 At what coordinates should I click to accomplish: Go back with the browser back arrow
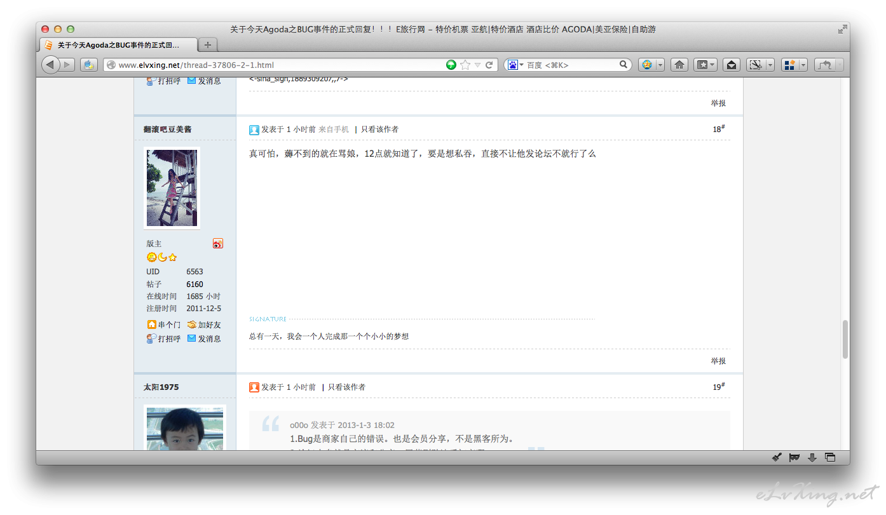51,65
